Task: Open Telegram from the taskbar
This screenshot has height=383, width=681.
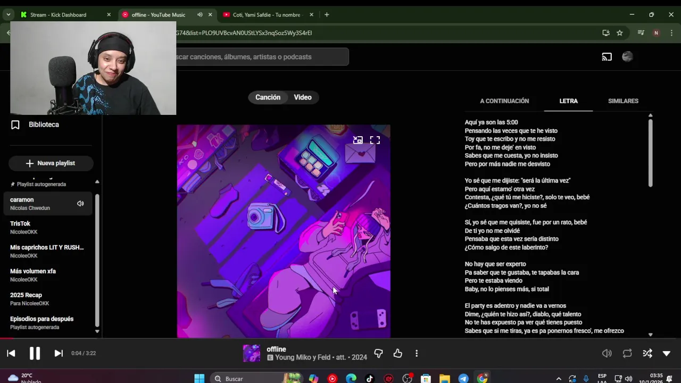Action: tap(463, 379)
